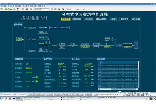Open the 收藏 menu
The width and height of the screenshot is (156, 104).
pos(39,6)
